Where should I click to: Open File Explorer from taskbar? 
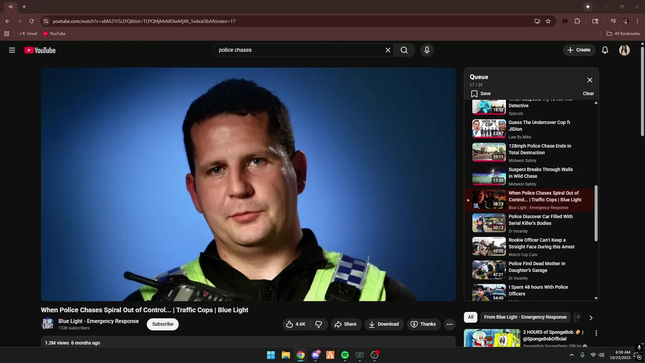[286, 355]
